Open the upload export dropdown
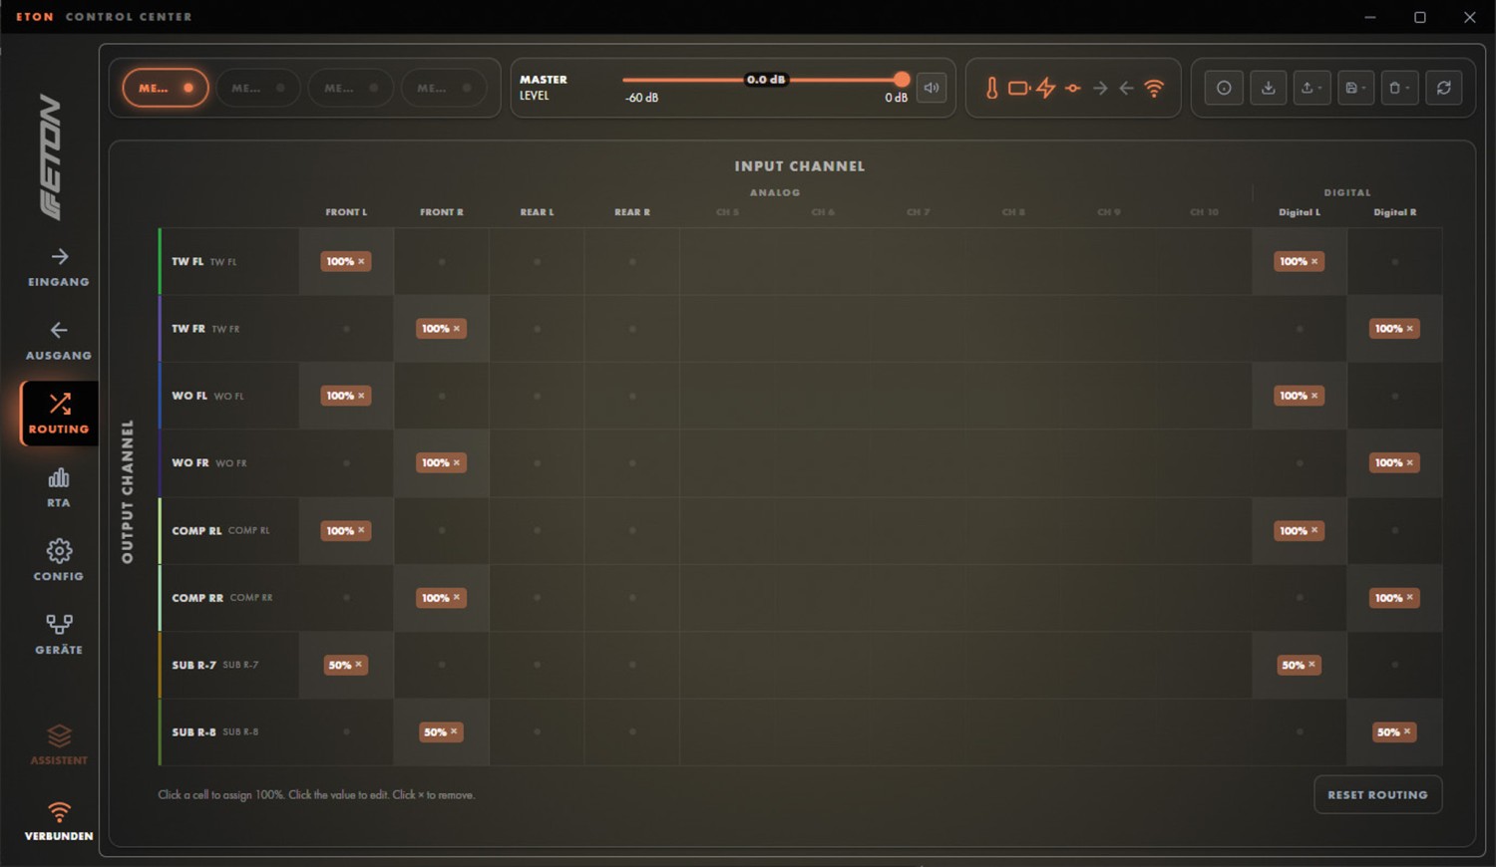 pos(1311,88)
